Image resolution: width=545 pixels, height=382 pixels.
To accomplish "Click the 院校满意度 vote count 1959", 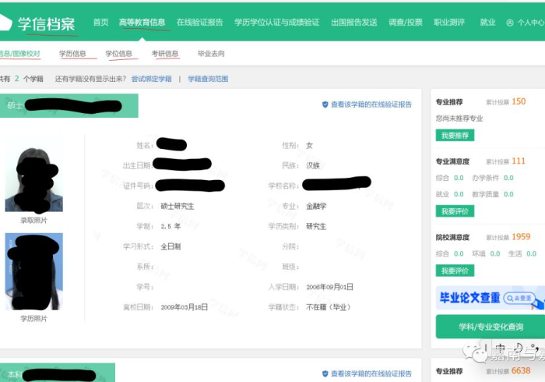I will (x=521, y=237).
